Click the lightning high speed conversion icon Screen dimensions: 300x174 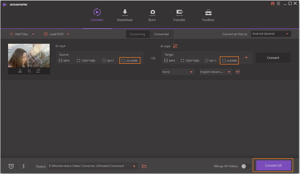(x=23, y=166)
